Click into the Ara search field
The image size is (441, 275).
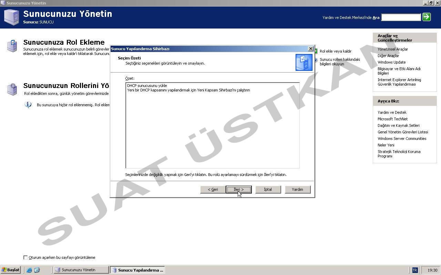point(401,17)
